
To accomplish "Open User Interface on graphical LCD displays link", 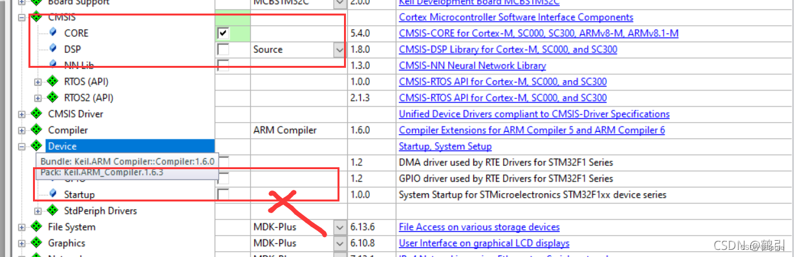I will click(484, 243).
